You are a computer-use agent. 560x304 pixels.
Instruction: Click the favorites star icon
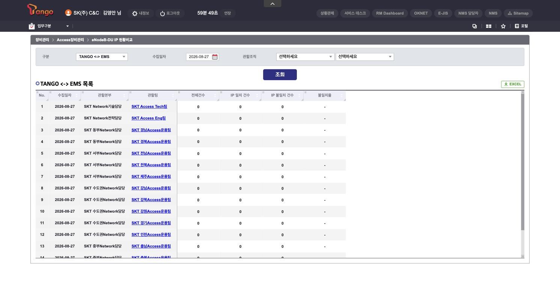(503, 26)
